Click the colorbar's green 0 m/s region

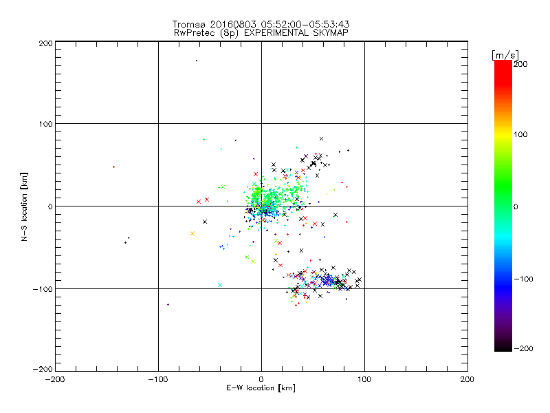(503, 206)
